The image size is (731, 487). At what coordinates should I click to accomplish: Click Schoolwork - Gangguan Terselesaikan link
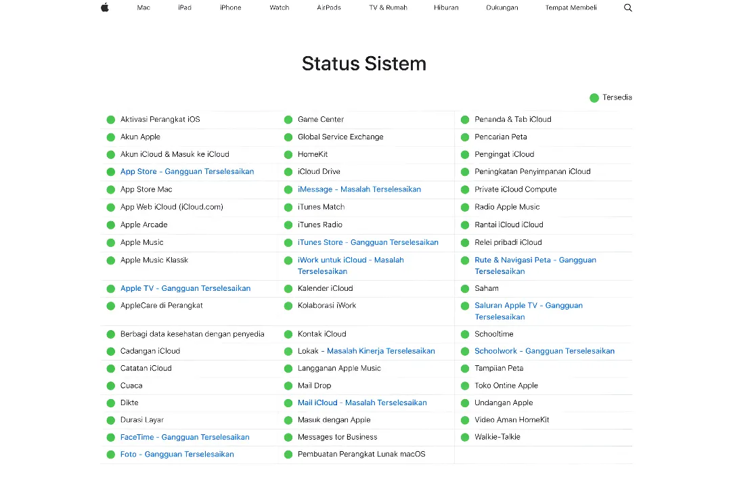click(x=544, y=351)
